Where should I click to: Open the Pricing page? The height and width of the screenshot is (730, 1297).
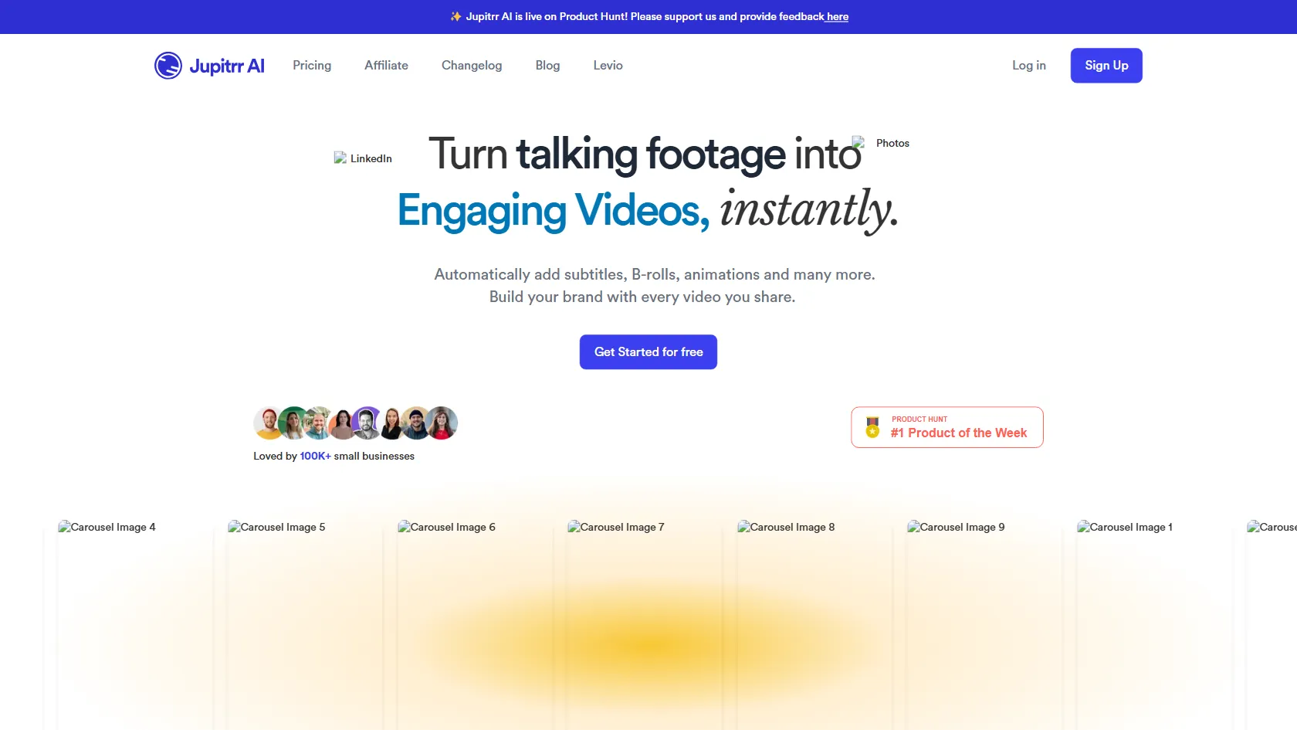(312, 66)
